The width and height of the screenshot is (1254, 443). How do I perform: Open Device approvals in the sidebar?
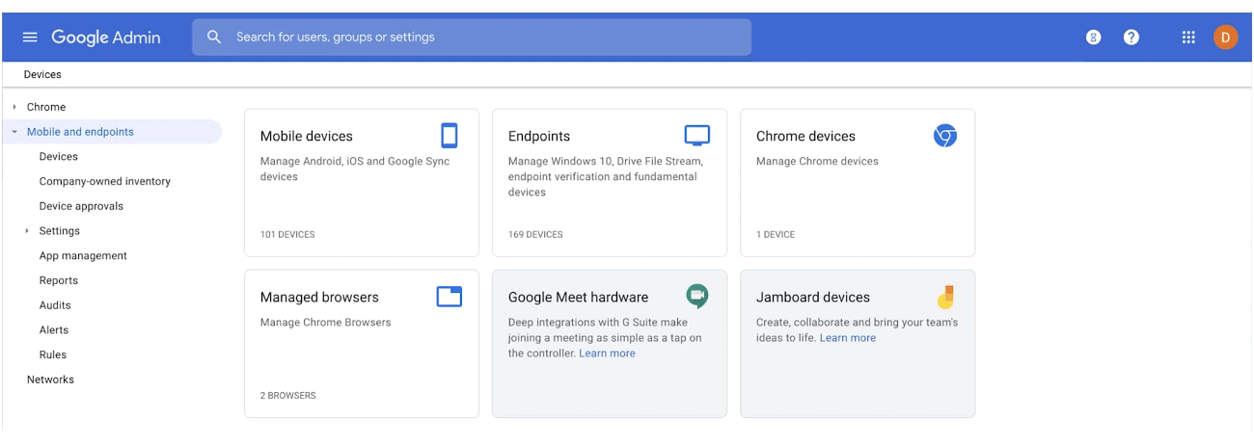coord(81,206)
